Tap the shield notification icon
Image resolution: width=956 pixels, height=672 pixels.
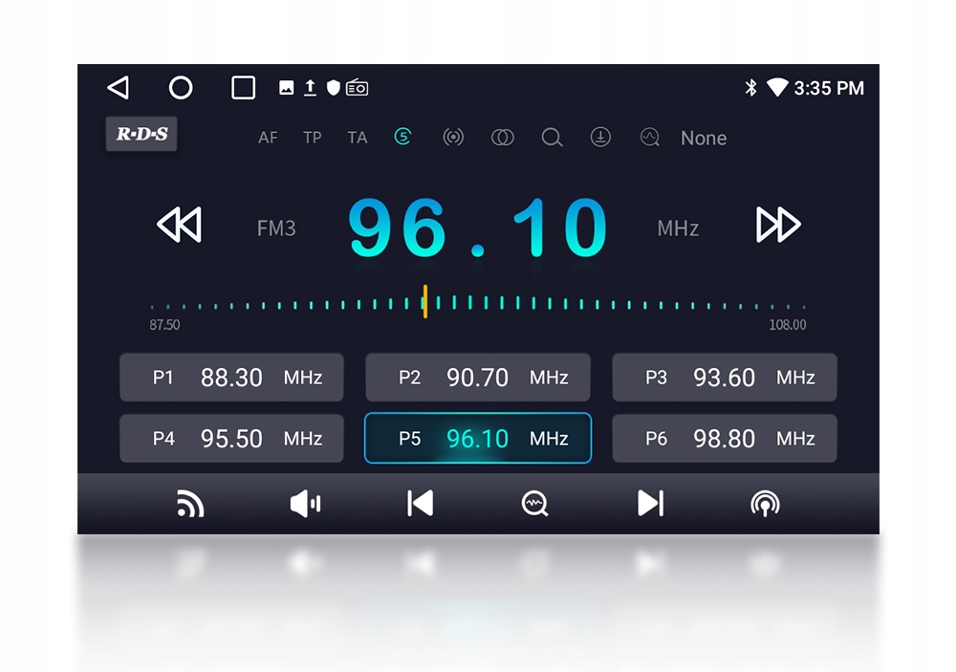pyautogui.click(x=333, y=88)
